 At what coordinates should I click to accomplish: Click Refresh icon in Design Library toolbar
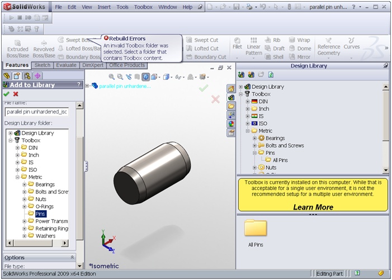coord(271,75)
